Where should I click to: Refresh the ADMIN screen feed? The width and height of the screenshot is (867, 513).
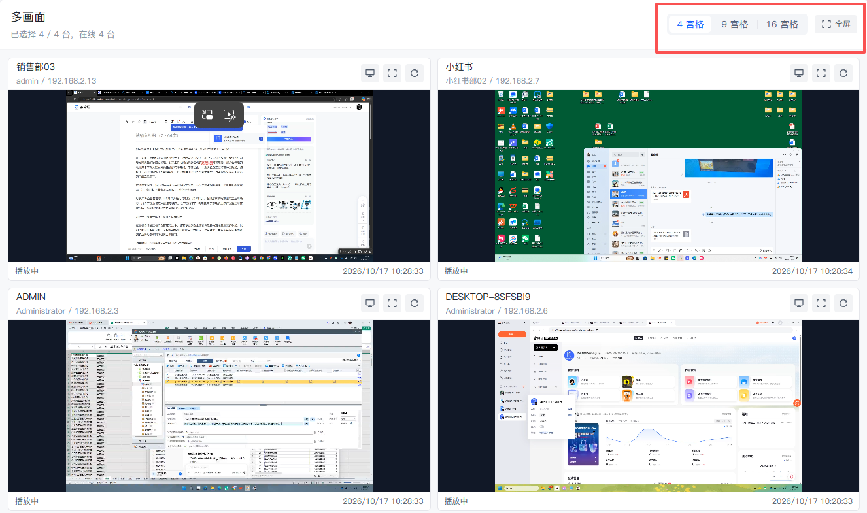pyautogui.click(x=415, y=303)
